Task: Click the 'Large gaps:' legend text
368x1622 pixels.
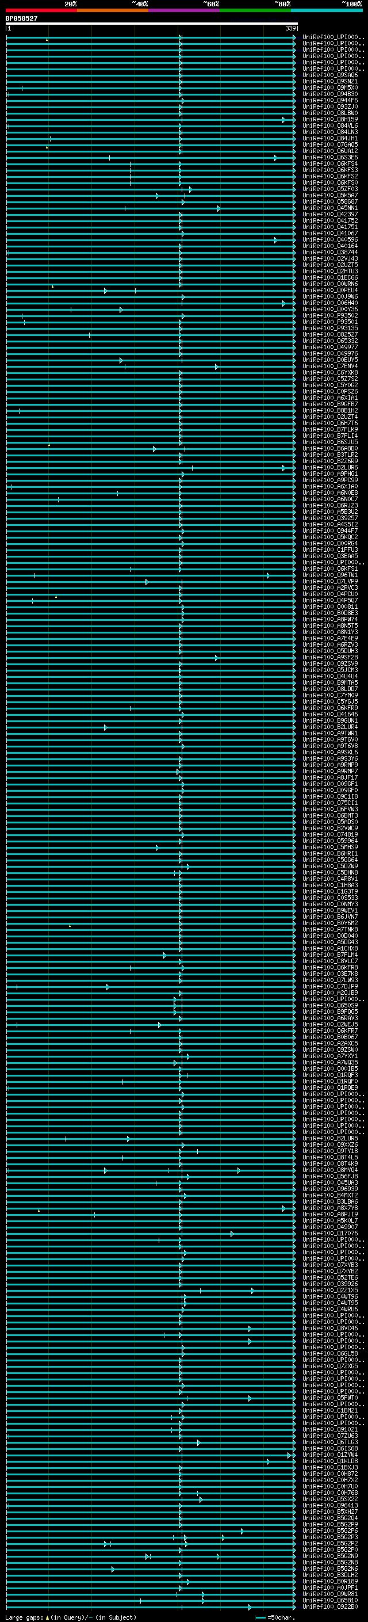Action: point(25,1617)
